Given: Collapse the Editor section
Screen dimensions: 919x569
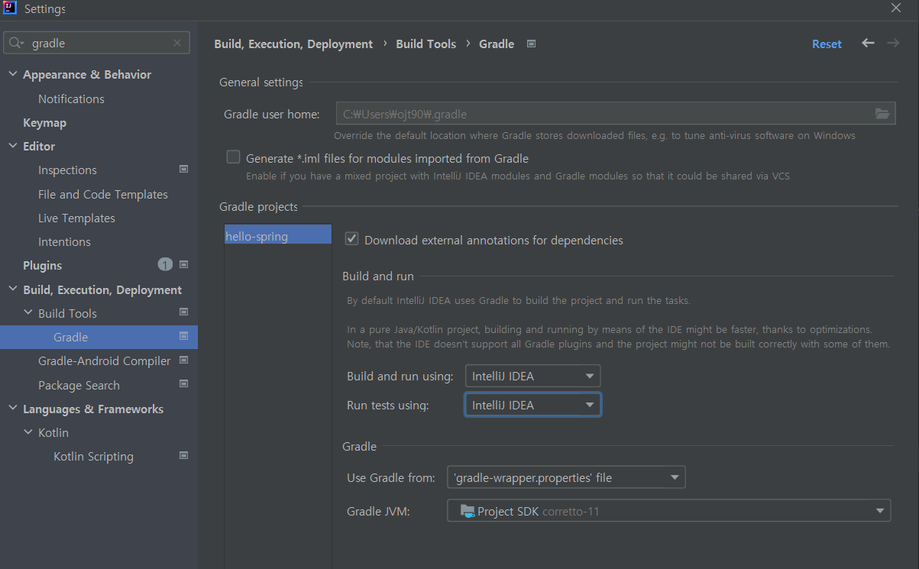Looking at the screenshot, I should pos(12,146).
